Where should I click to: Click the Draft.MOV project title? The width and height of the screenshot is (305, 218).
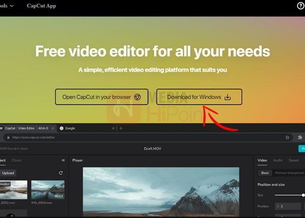(x=153, y=149)
